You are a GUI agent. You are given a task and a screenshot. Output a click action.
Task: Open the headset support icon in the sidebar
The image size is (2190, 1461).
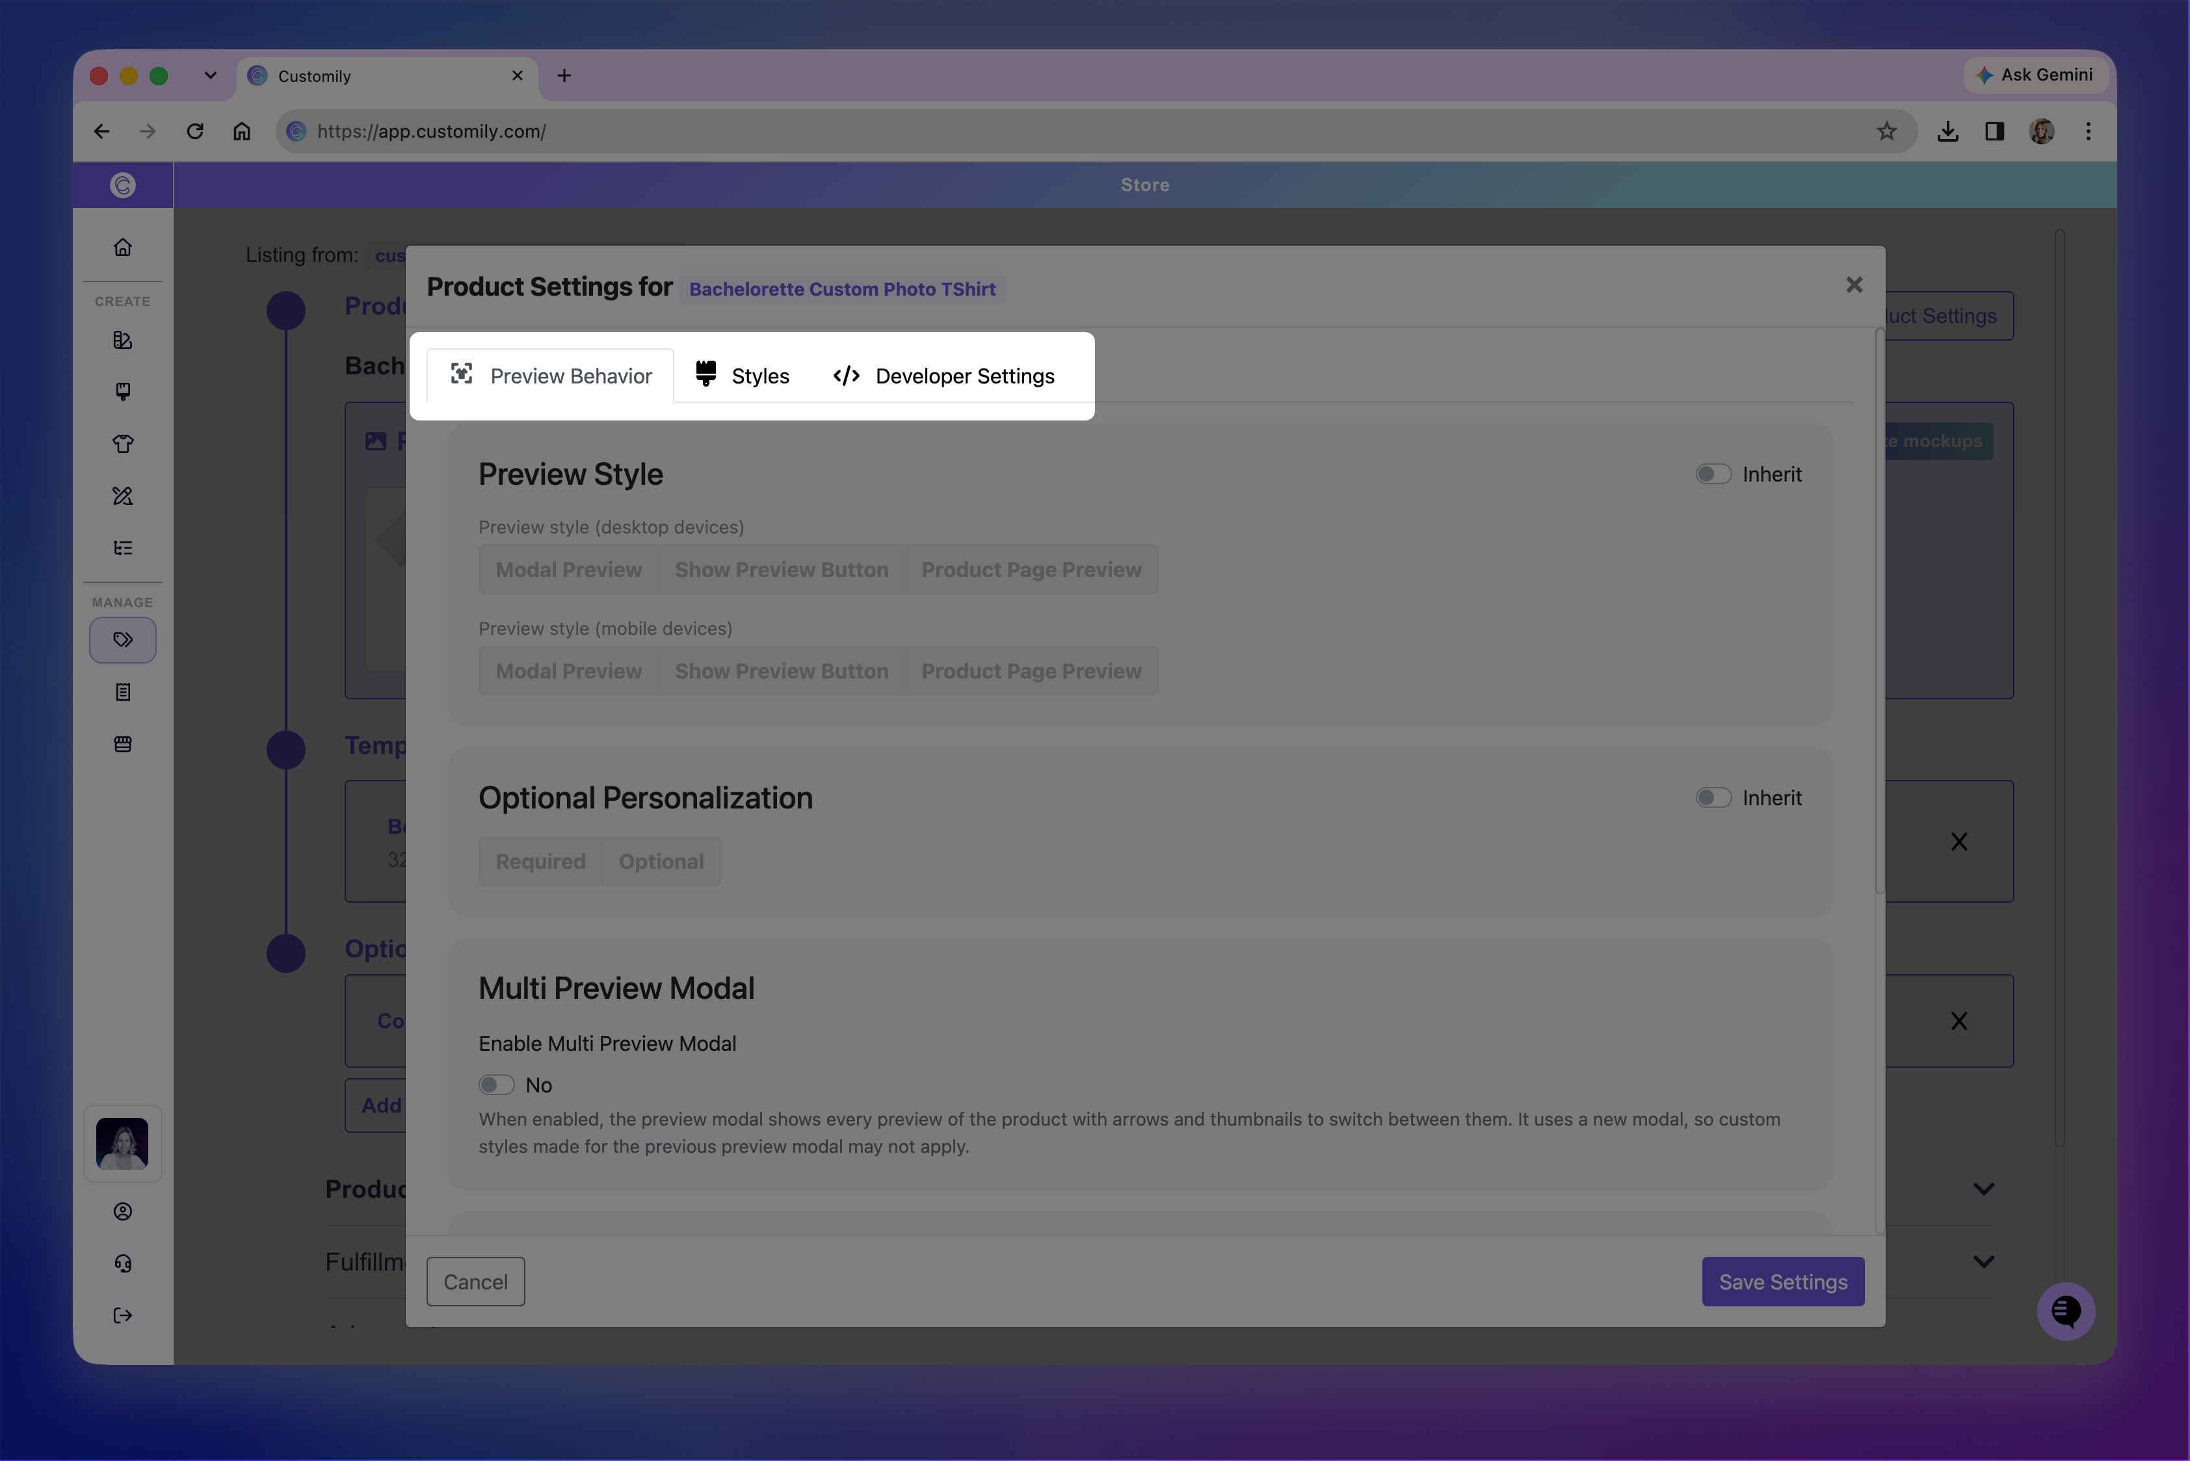point(122,1263)
